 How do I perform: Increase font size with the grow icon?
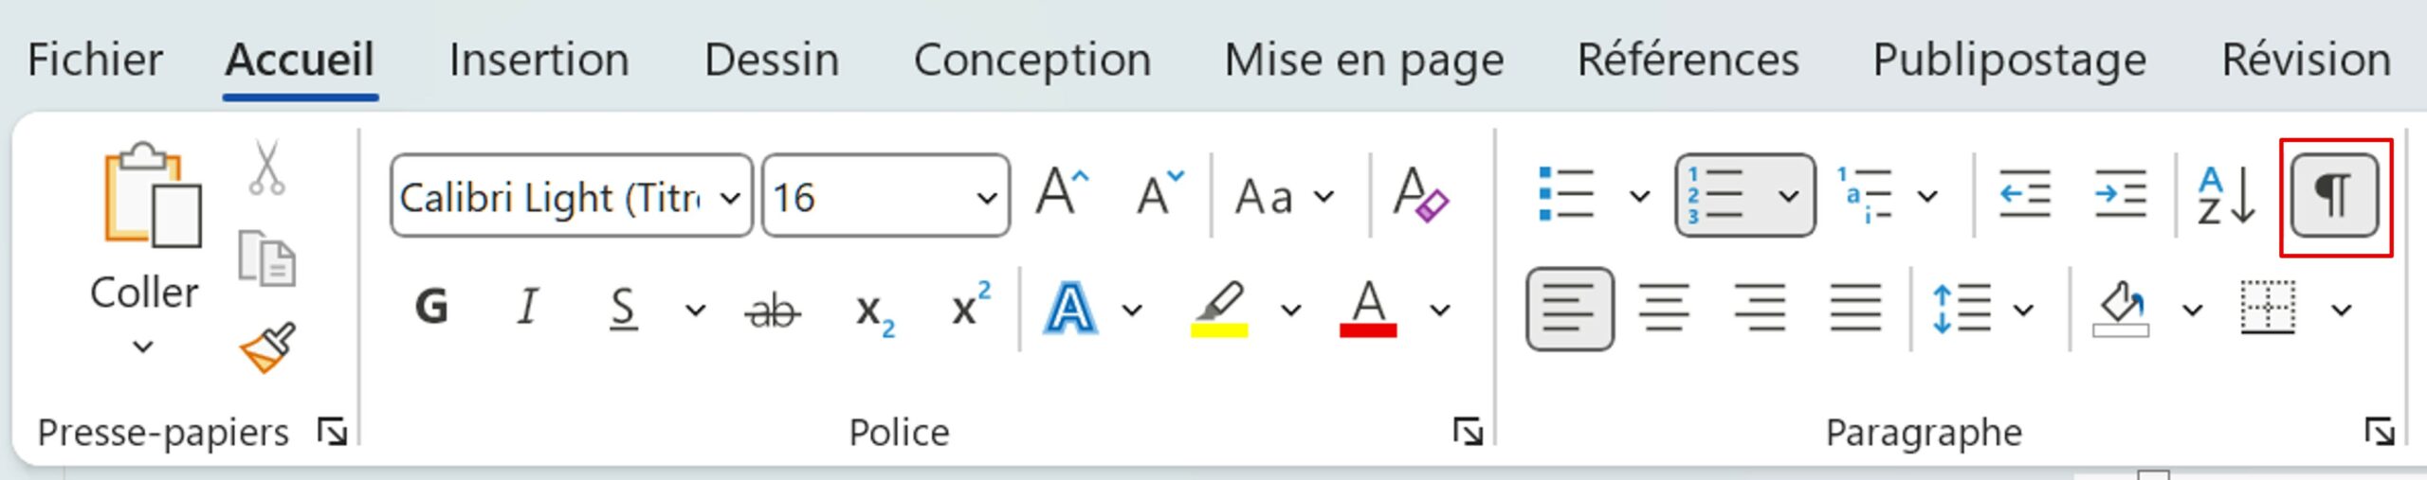point(1061,195)
